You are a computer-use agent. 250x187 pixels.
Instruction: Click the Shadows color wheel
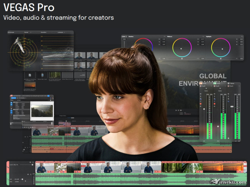click(x=143, y=48)
